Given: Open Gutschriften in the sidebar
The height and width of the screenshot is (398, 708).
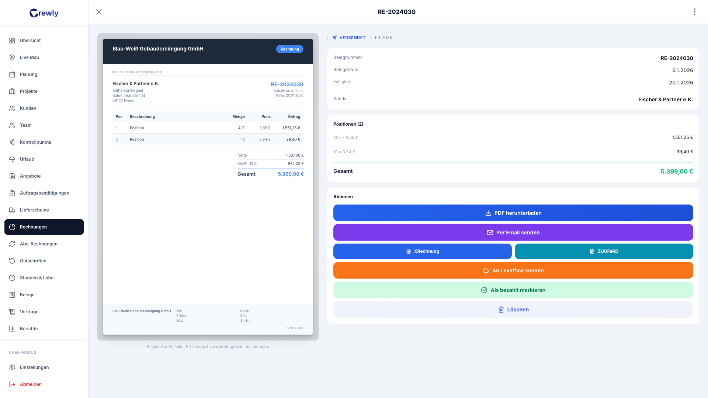Looking at the screenshot, I should pos(33,261).
